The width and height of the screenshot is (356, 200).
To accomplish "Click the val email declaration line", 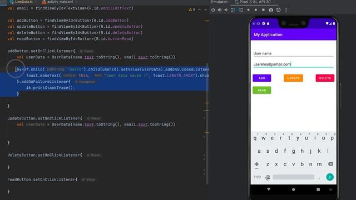I will (71, 8).
